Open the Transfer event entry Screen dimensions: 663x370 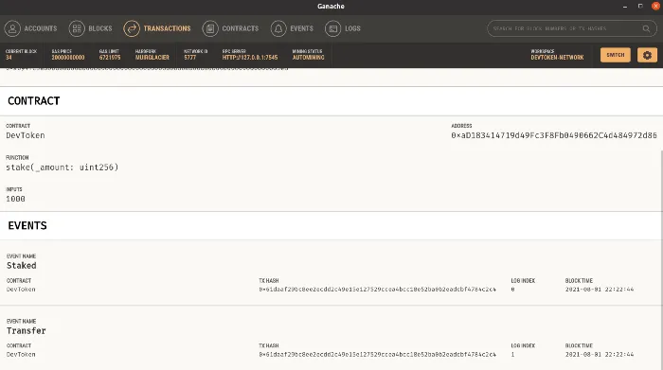click(27, 330)
